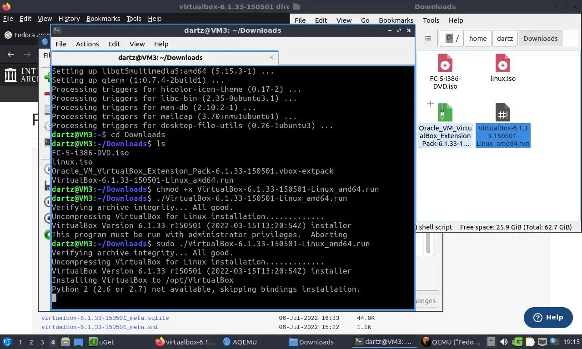
Task: Click the 44.0K file size entry
Action: tap(366, 318)
